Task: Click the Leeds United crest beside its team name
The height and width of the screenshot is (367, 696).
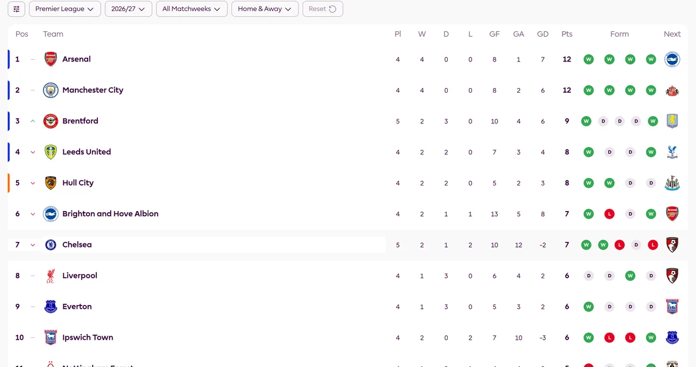Action: point(51,152)
